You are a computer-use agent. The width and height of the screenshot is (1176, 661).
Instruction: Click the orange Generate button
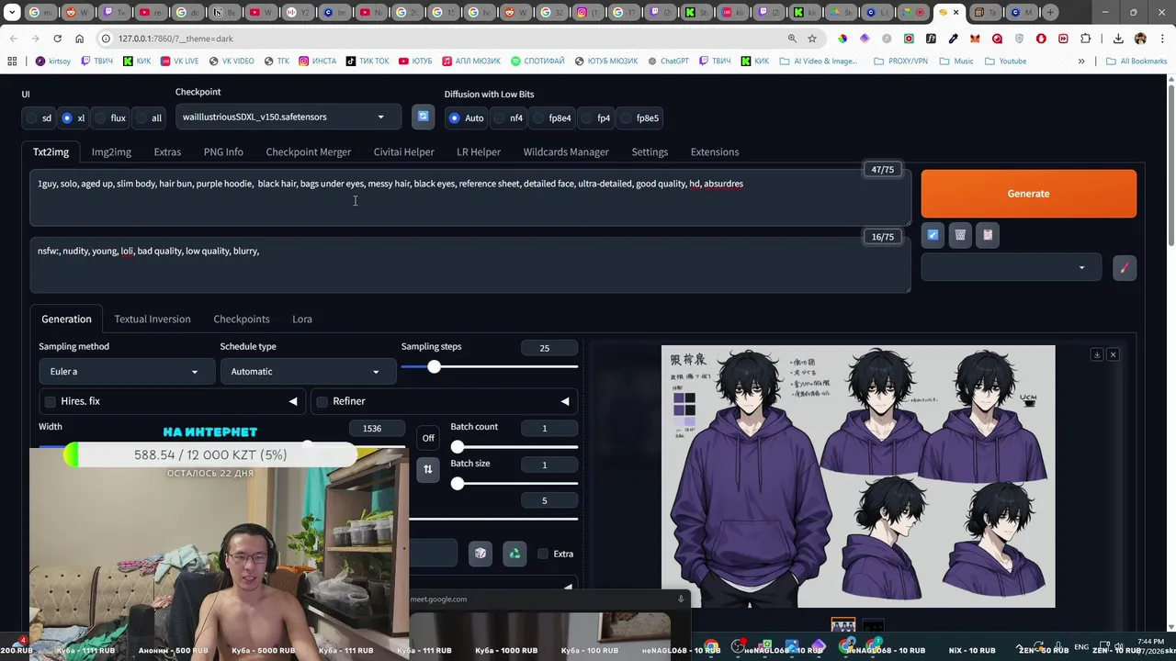(1028, 194)
